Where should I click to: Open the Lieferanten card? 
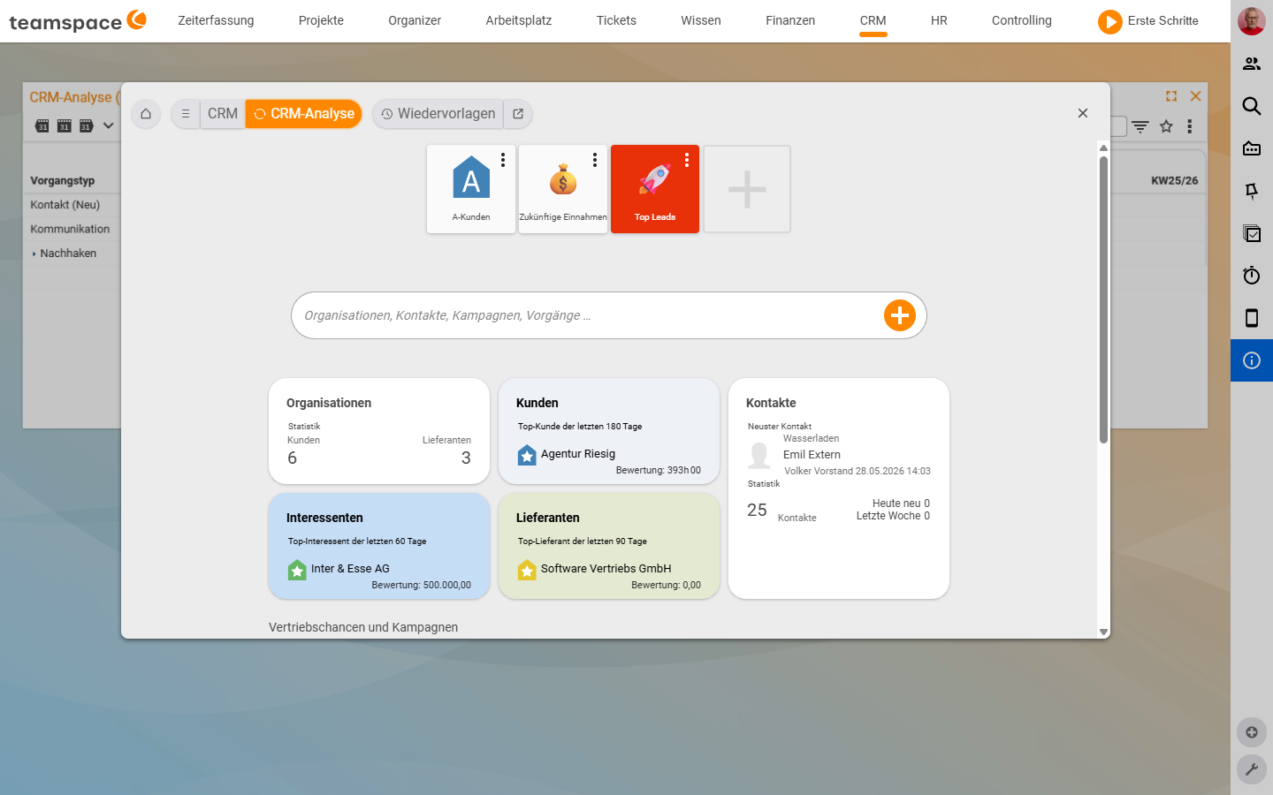click(609, 546)
